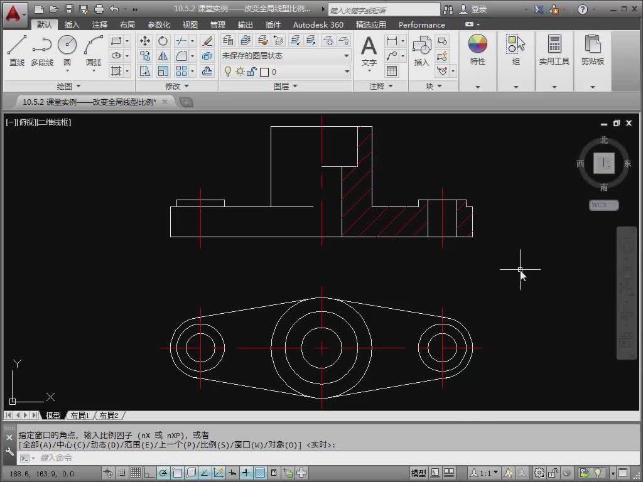The image size is (643, 482).
Task: Toggle Lineweight display in status bar
Action: (x=246, y=473)
